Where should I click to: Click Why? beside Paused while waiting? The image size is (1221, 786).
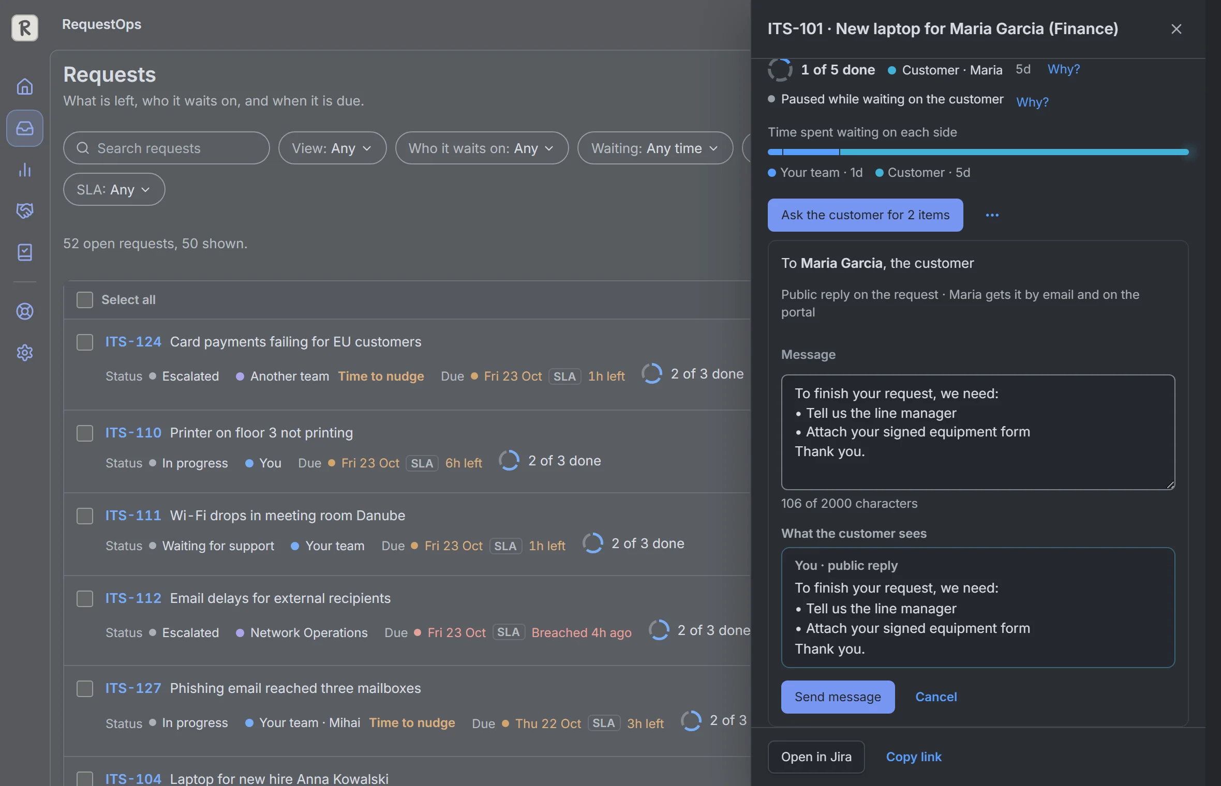[1032, 102]
